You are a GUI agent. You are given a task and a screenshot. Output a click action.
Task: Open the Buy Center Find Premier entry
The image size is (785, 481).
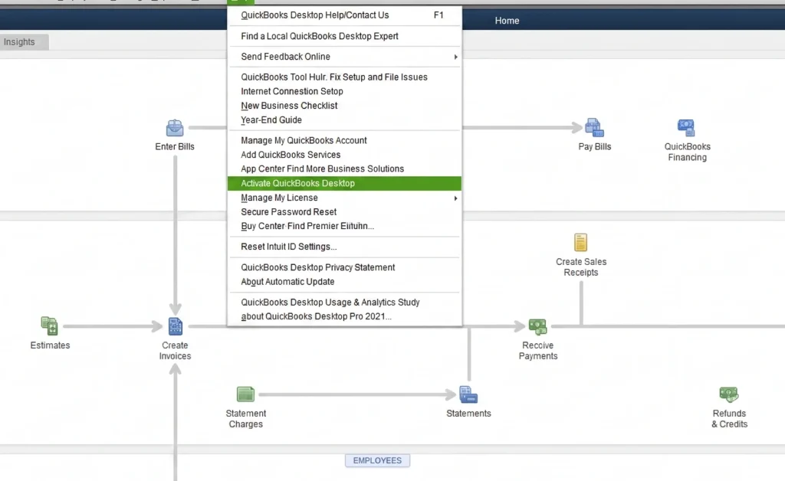pos(344,226)
